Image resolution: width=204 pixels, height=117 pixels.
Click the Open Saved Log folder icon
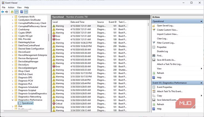pos(154,26)
